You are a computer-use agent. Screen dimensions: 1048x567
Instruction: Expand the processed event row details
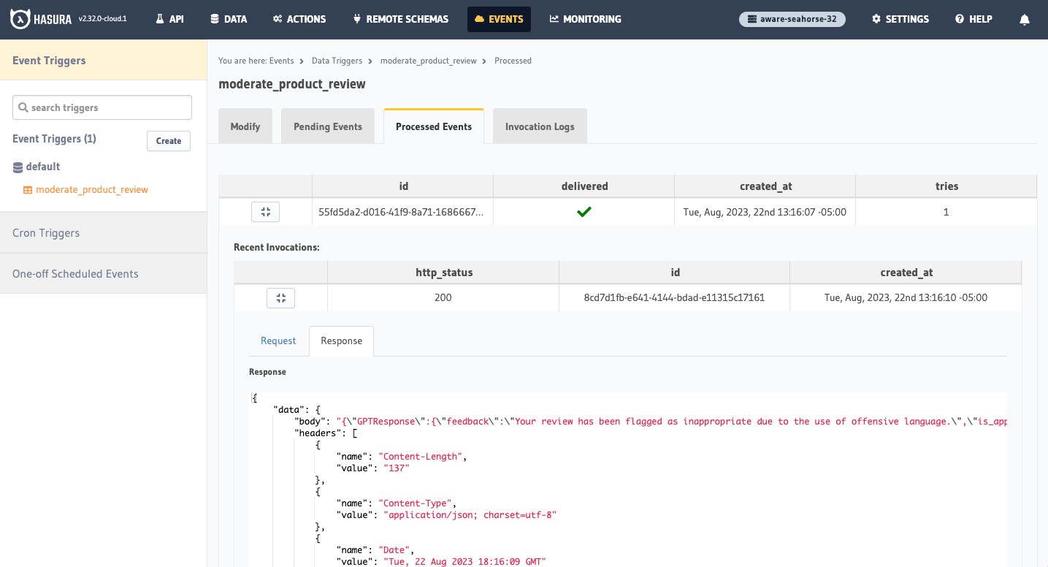point(265,211)
